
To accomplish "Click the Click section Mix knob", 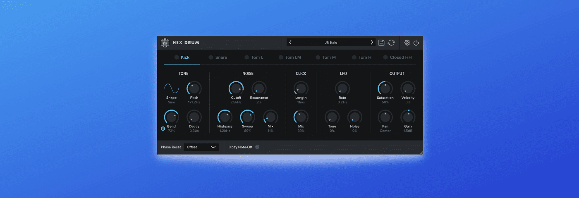I will point(301,117).
